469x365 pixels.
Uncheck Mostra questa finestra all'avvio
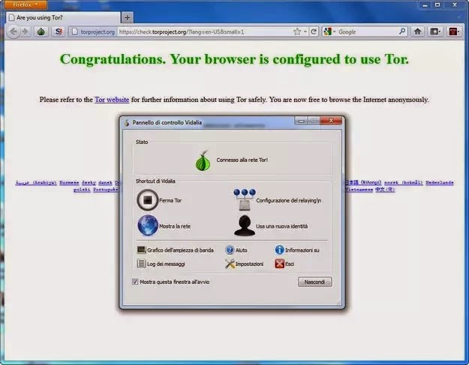135,282
